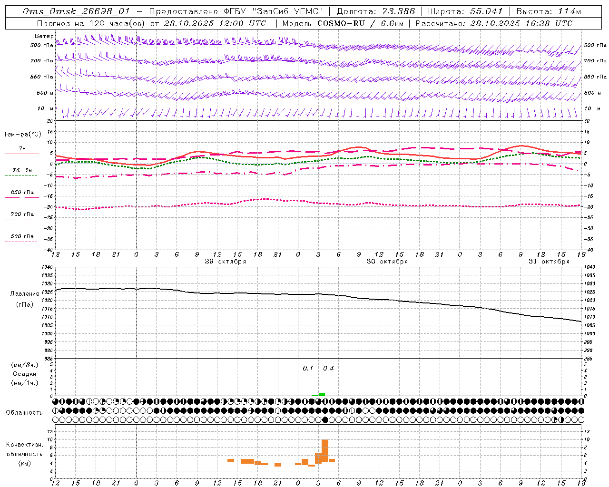The width and height of the screenshot is (609, 487).
Task: Click the Облачность cloud cover label
Action: pyautogui.click(x=24, y=413)
